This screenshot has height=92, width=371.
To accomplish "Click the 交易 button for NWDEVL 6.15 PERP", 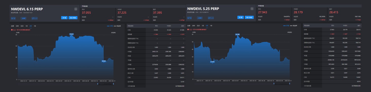I will click(x=64, y=18).
